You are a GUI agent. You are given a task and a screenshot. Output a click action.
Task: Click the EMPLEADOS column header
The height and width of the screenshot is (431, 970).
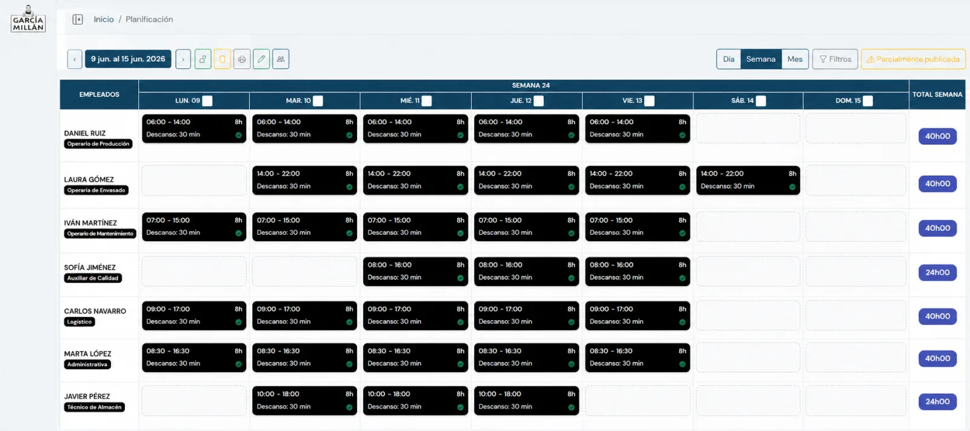99,95
